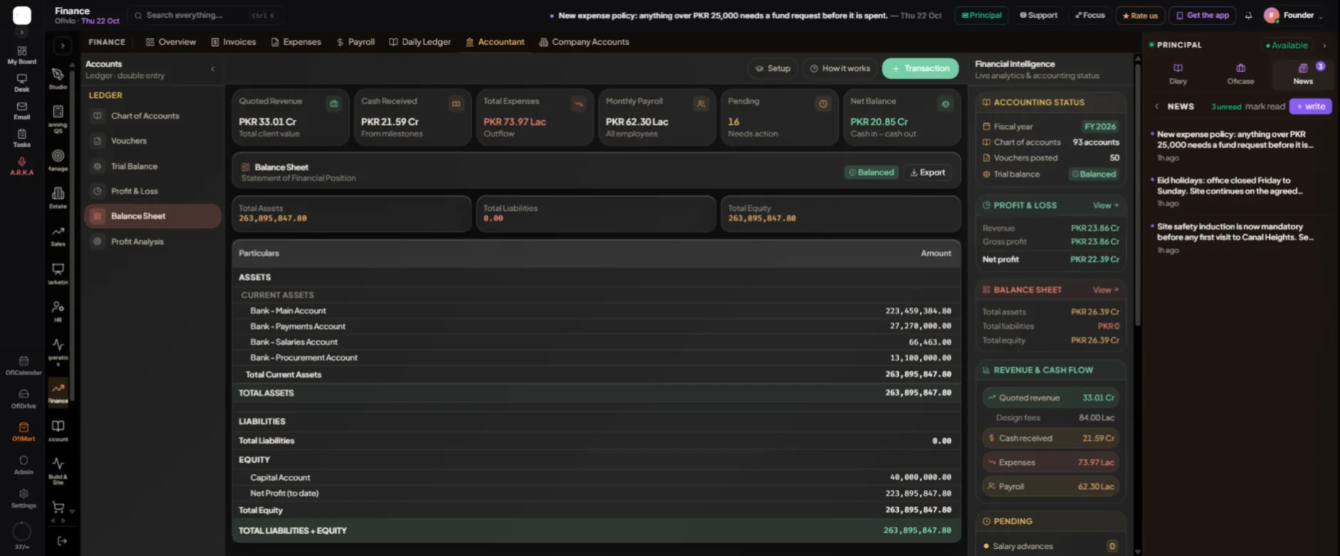1340x556 pixels.
Task: Toggle the Available status indicator
Action: click(1287, 46)
